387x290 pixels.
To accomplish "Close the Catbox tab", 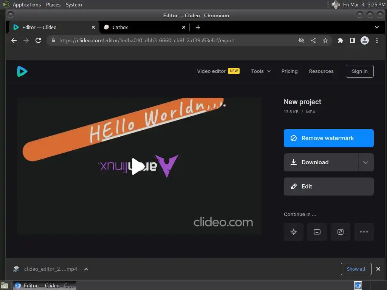I will pos(184,27).
